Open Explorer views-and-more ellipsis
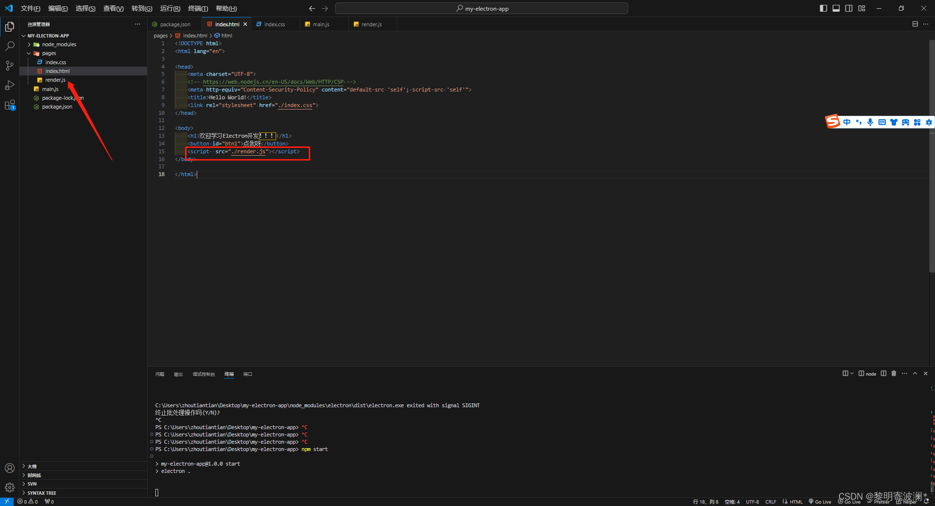This screenshot has width=935, height=506. [137, 24]
